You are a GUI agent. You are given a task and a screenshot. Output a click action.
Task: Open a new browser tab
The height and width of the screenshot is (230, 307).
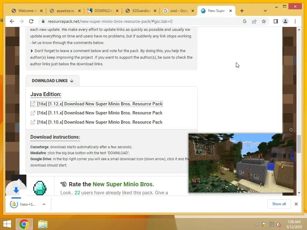tap(242, 11)
